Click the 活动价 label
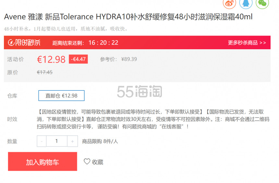This screenshot has height=183, width=279. click(16, 59)
